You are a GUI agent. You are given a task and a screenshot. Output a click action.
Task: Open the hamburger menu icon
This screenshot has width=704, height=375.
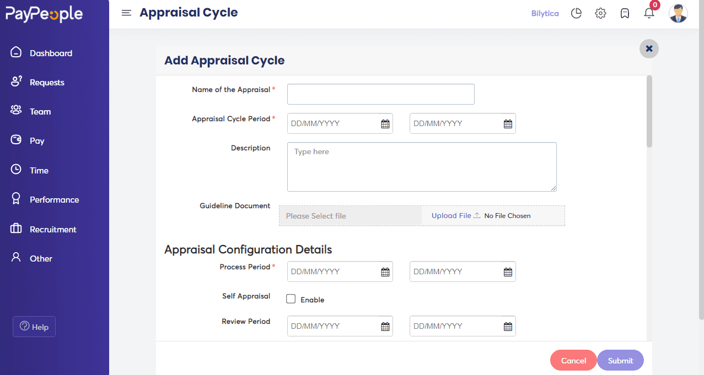tap(126, 13)
